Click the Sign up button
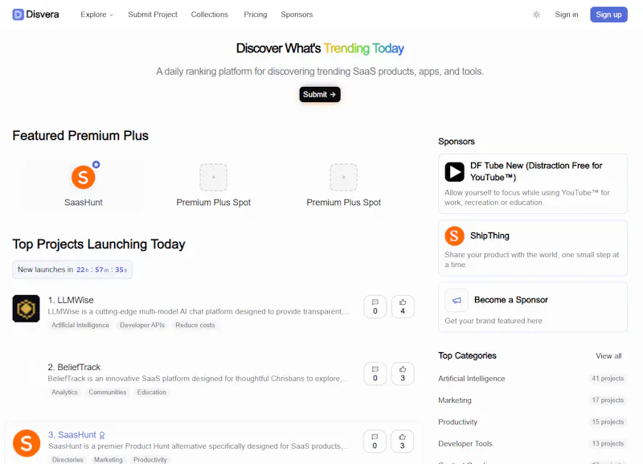The height and width of the screenshot is (464, 643). [608, 14]
